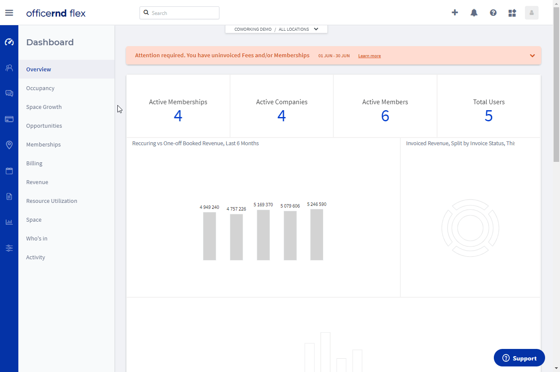Click the help question mark icon
Viewport: 560px width, 372px height.
pyautogui.click(x=493, y=13)
